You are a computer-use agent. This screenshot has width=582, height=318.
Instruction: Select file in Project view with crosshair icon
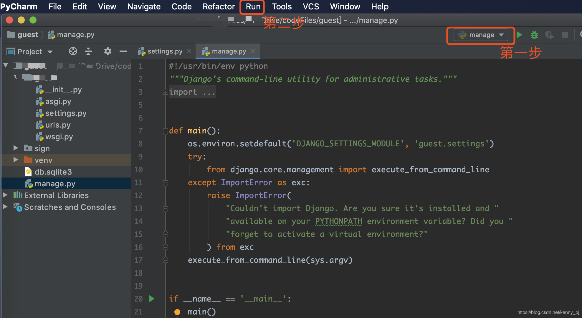click(x=73, y=51)
